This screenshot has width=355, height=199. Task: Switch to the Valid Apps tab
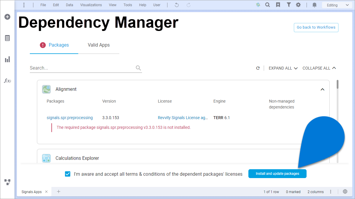99,45
